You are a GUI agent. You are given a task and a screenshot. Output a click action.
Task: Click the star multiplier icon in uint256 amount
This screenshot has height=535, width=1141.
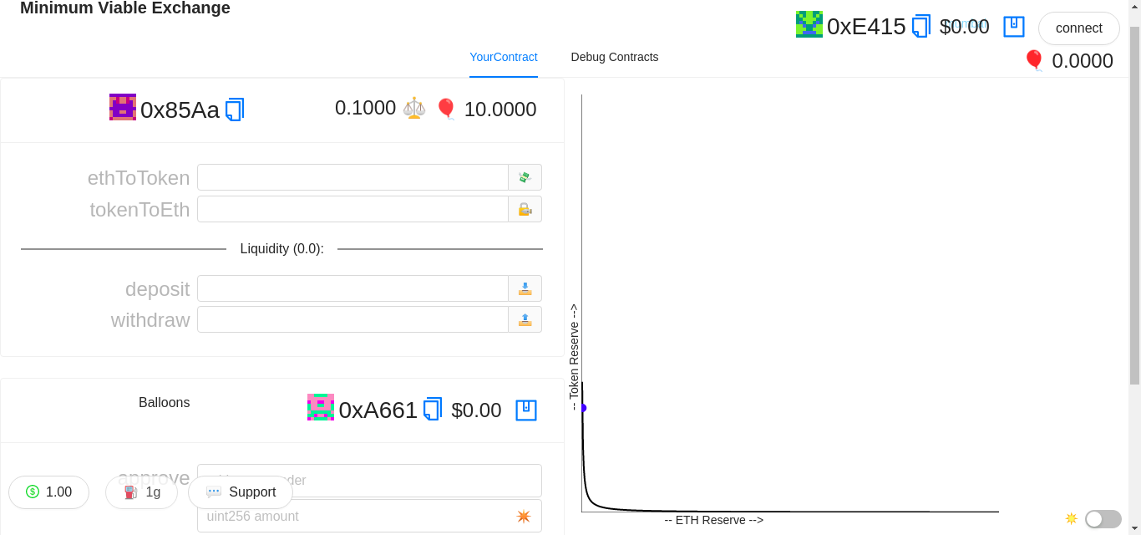click(x=524, y=516)
